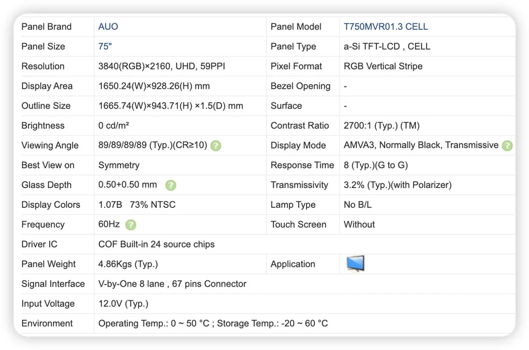Click the Signal Interface label
Viewport: 529px width, 350px height.
coord(53,284)
